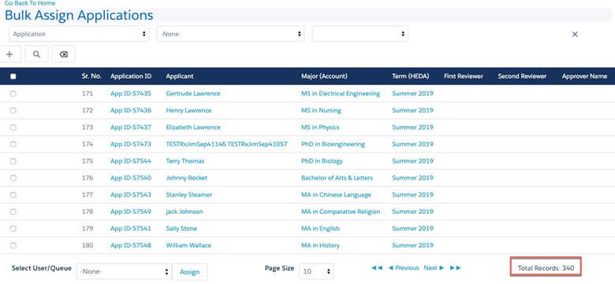Click the Assign button

pos(190,272)
